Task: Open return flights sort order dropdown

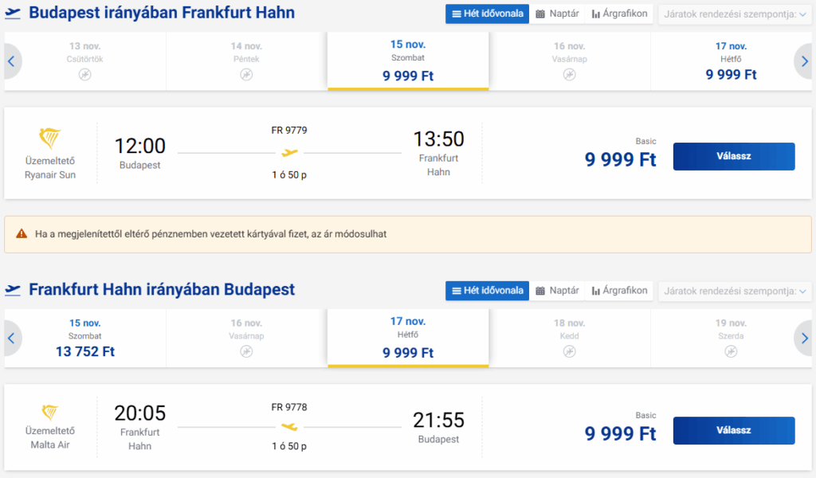Action: [x=736, y=291]
